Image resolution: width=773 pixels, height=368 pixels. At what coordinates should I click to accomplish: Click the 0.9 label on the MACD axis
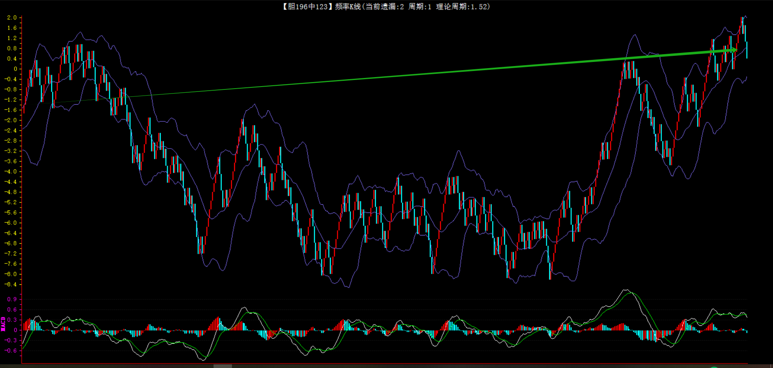(12, 299)
